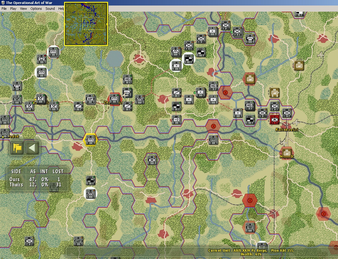Click the brown unit south of Kalinkovici
This screenshot has width=338, height=259.
[287, 153]
